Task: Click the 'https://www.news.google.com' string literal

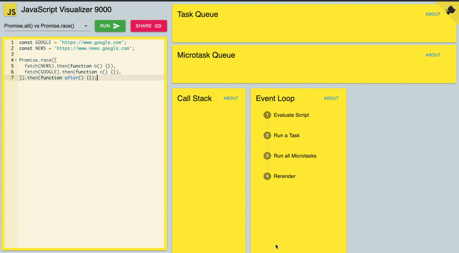Action: point(93,48)
